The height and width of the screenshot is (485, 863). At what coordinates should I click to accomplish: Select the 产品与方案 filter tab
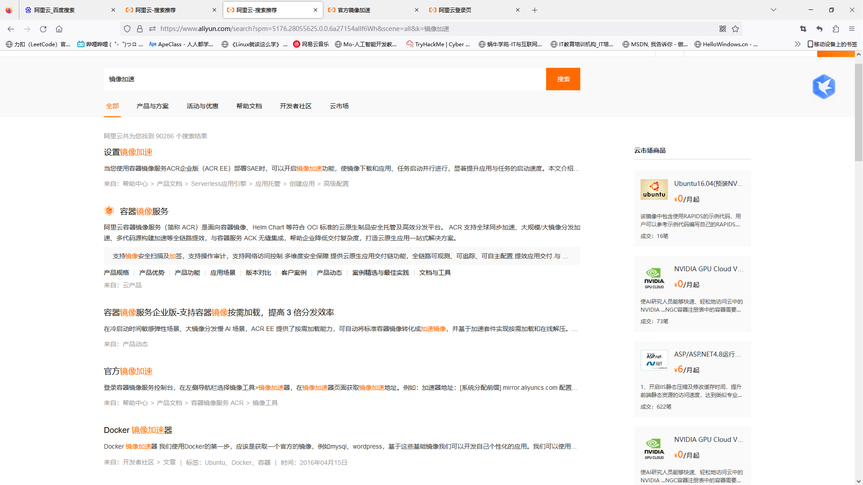click(x=153, y=106)
